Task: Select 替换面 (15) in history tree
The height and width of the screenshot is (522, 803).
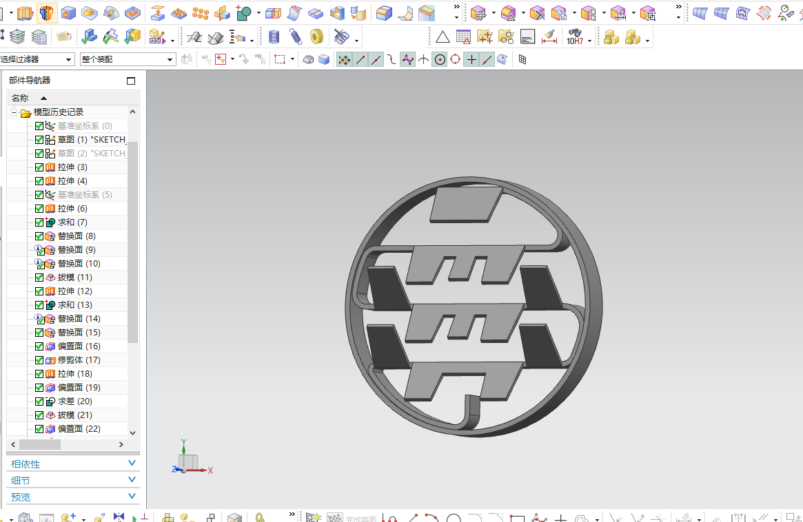Action: coord(79,333)
